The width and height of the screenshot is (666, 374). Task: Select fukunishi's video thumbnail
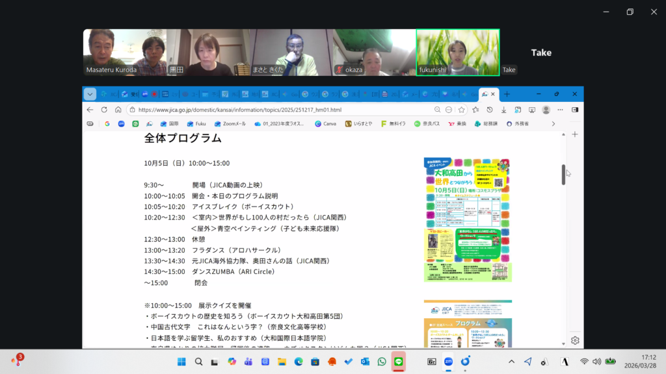click(457, 52)
